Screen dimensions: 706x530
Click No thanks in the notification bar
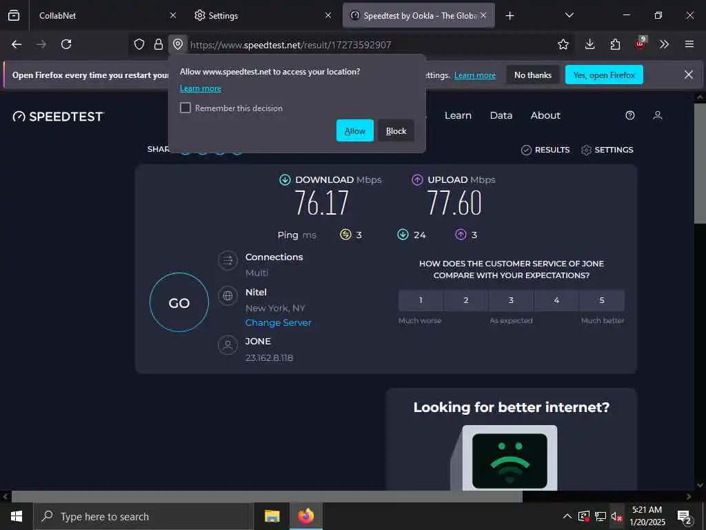pos(533,75)
